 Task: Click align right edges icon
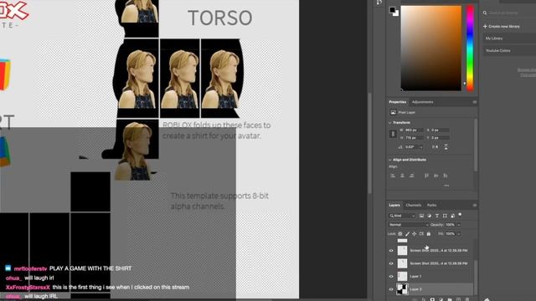tap(412, 176)
